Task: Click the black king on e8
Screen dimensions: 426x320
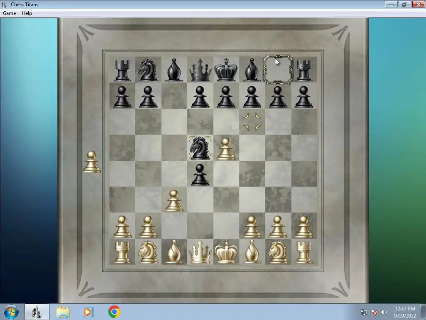Action: click(226, 70)
